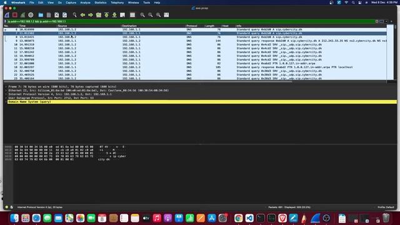400x225 pixels.
Task: Open expert information from the status bar
Action: tap(7, 207)
